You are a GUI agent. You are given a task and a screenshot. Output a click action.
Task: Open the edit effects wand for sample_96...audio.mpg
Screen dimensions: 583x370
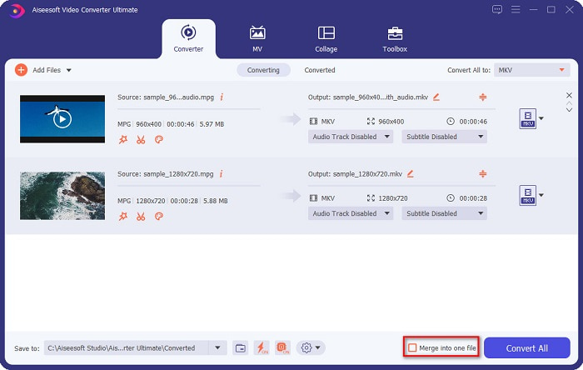click(123, 139)
